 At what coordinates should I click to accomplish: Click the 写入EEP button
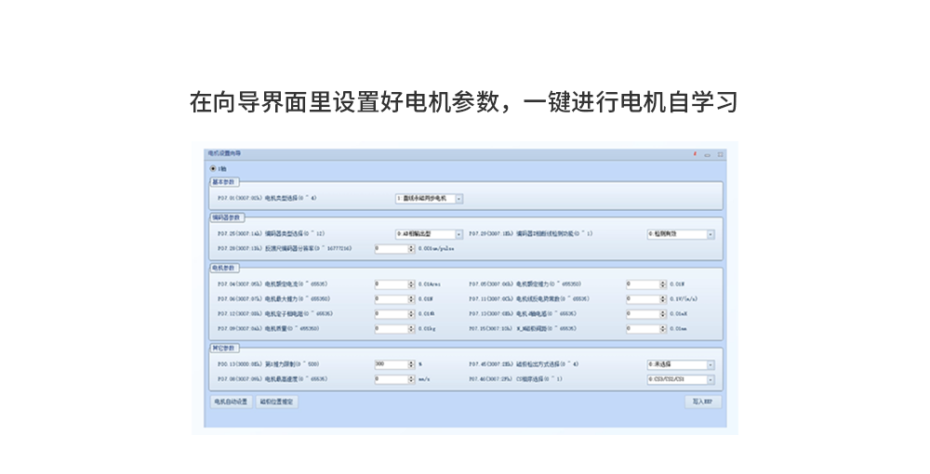coord(702,402)
